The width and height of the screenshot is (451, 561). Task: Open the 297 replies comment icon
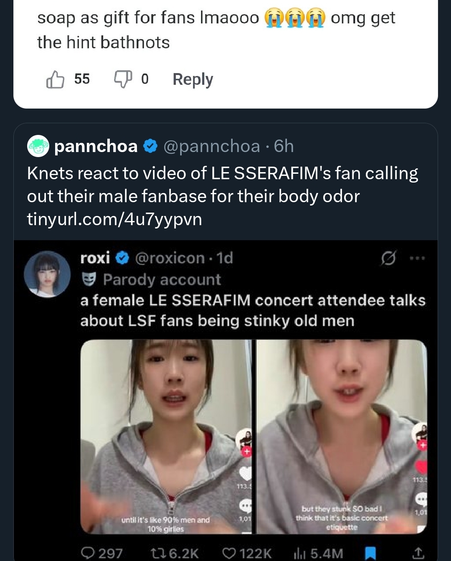(88, 553)
